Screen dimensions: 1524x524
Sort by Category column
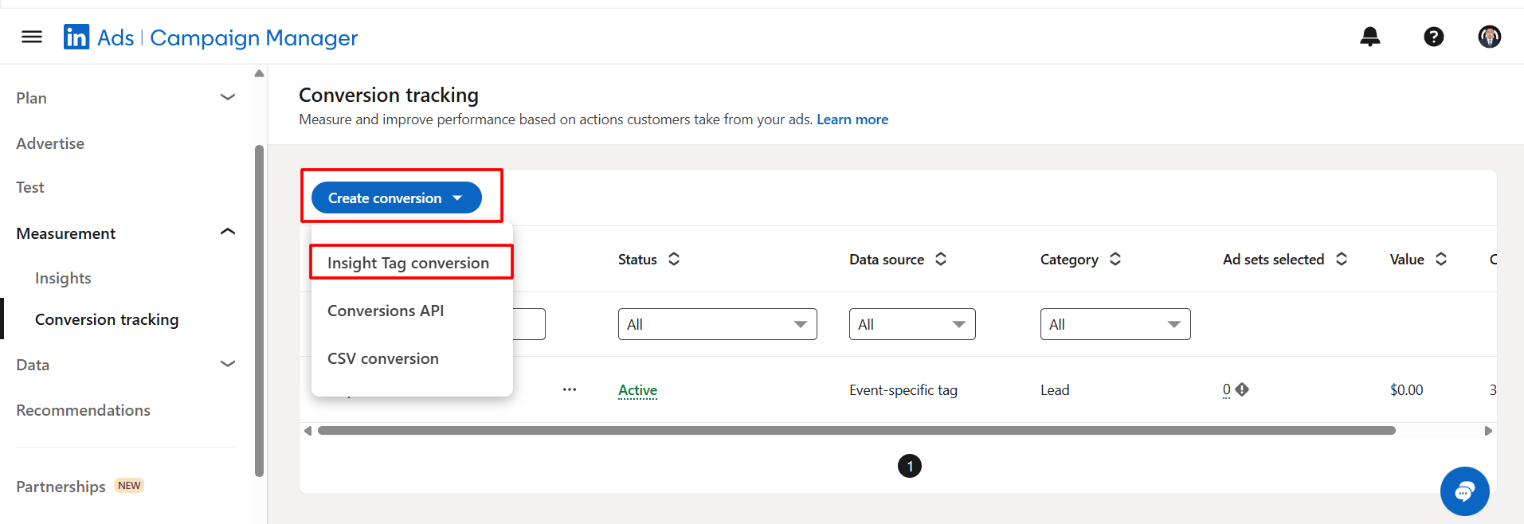pos(1115,259)
